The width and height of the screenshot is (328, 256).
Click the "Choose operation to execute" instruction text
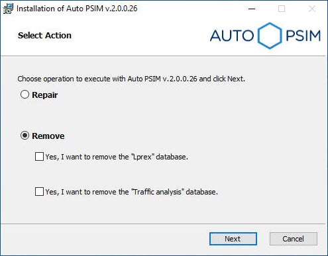coord(131,79)
